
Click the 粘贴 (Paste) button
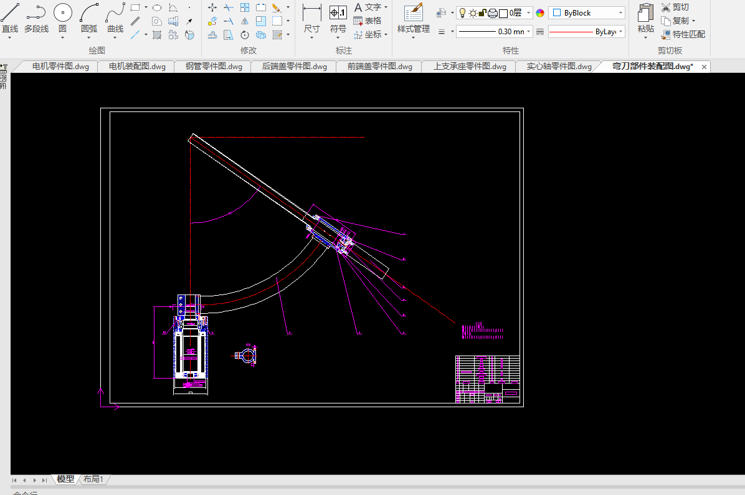click(646, 18)
